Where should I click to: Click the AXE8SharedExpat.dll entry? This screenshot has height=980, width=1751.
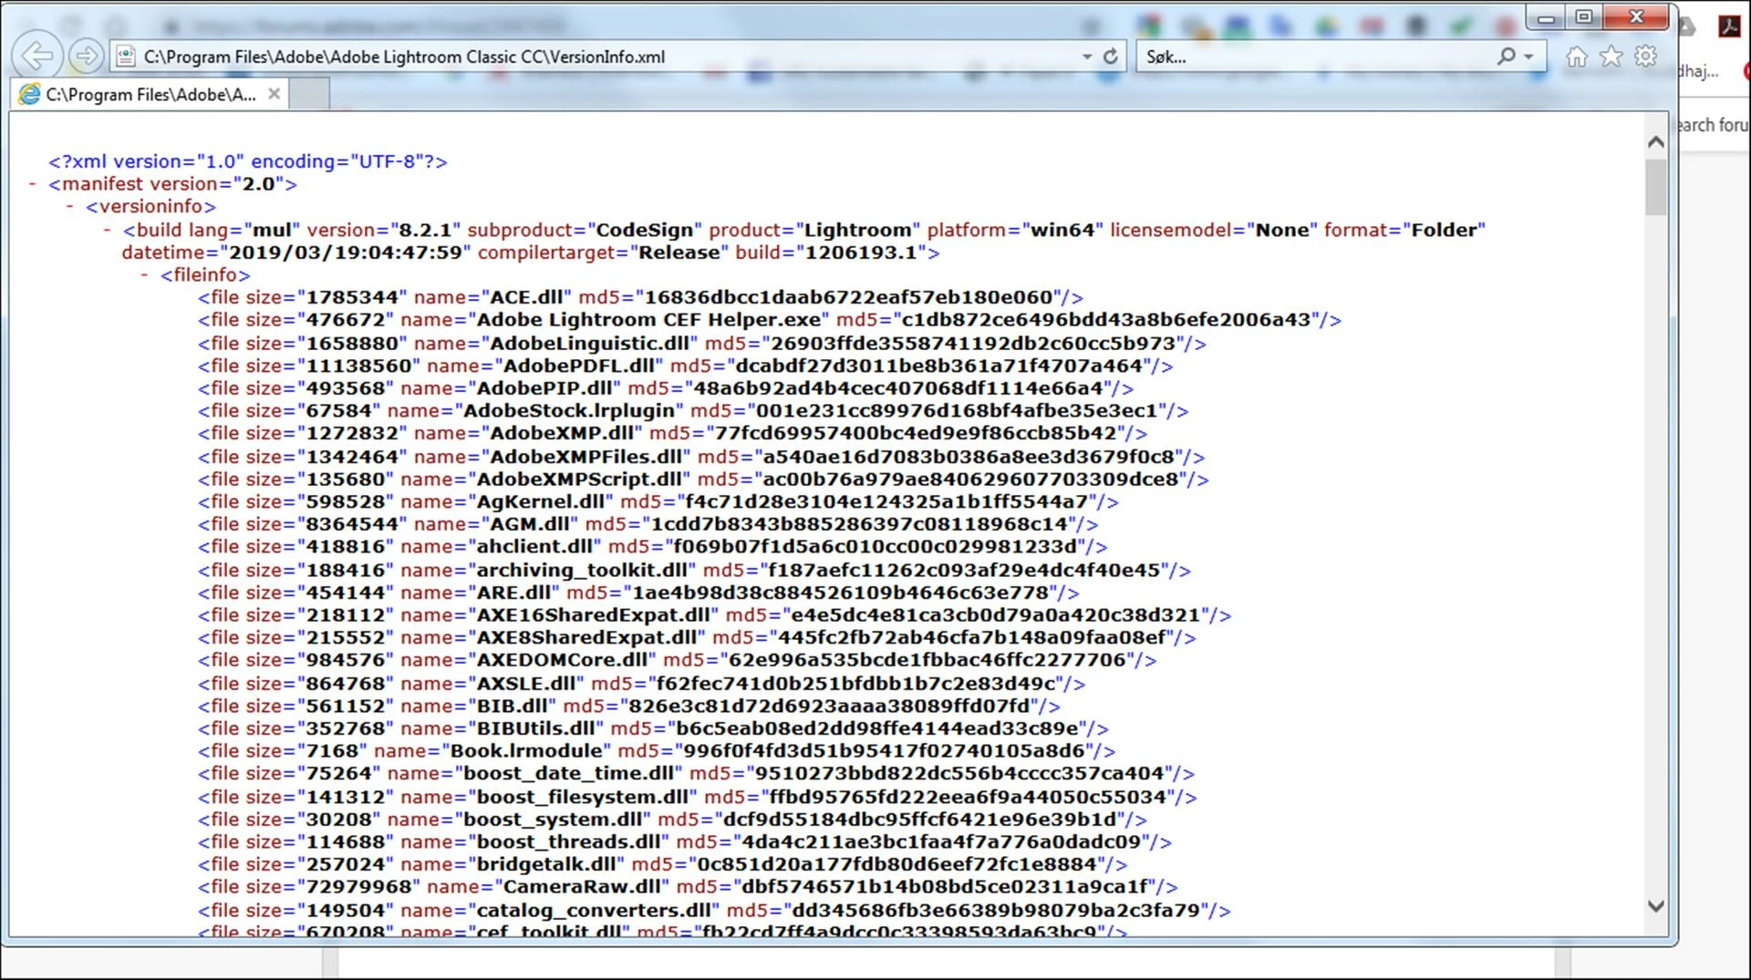coord(697,638)
